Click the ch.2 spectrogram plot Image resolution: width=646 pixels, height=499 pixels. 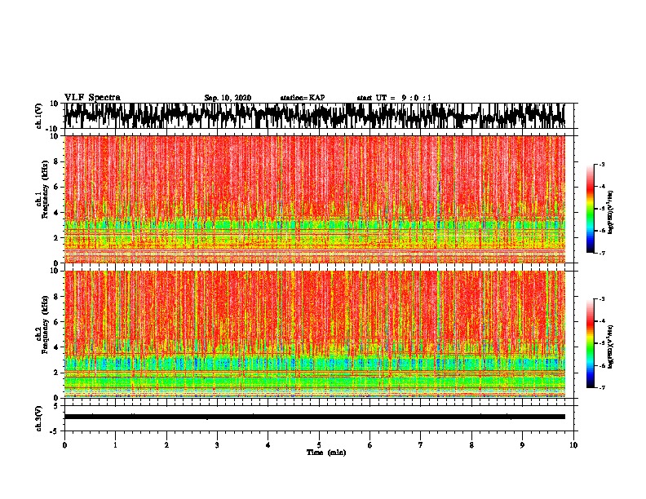coord(315,334)
